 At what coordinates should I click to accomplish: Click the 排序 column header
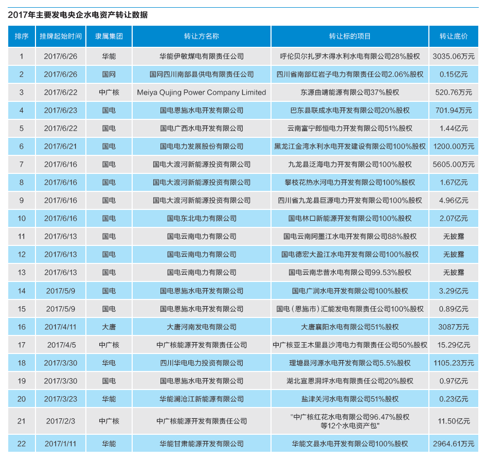(22, 37)
